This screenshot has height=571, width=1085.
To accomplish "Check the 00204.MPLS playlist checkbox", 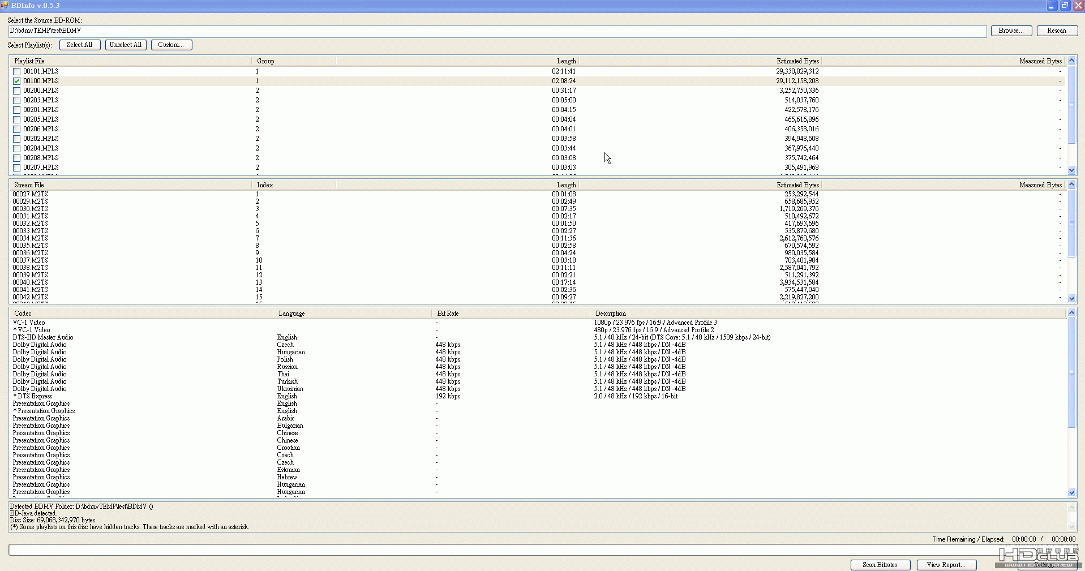I will pos(17,149).
